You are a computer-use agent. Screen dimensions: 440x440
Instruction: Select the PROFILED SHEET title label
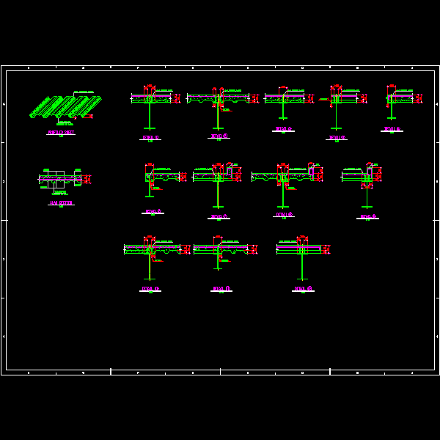[61, 133]
